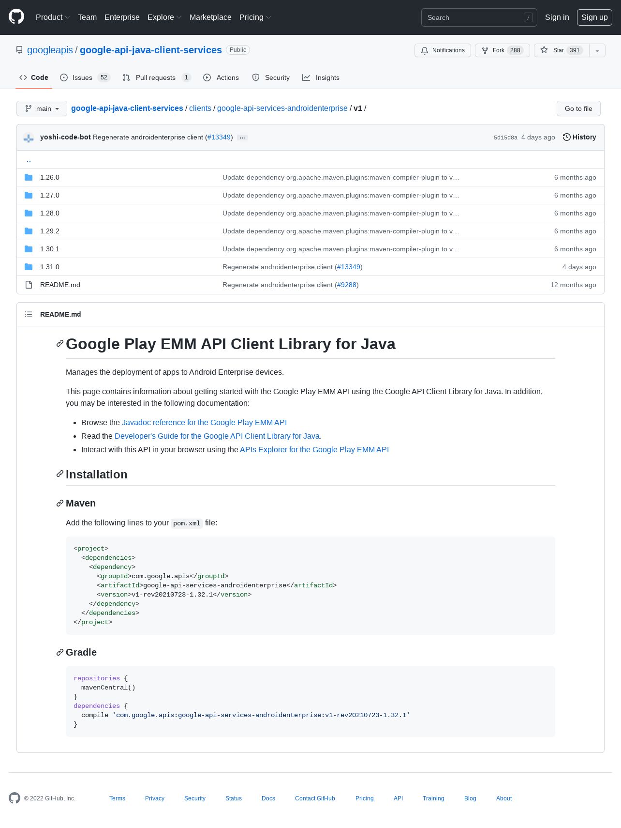This screenshot has height=828, width=621.
Task: Open the 1.30.1 folder icon
Action: coord(29,249)
